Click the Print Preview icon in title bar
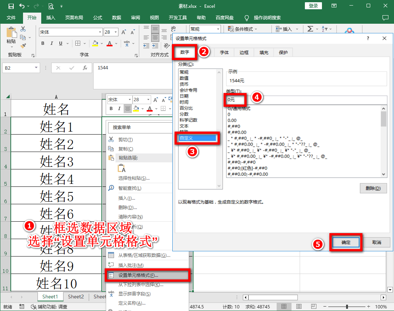 [51, 6]
